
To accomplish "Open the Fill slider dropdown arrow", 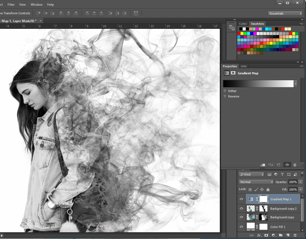I will [301, 189].
